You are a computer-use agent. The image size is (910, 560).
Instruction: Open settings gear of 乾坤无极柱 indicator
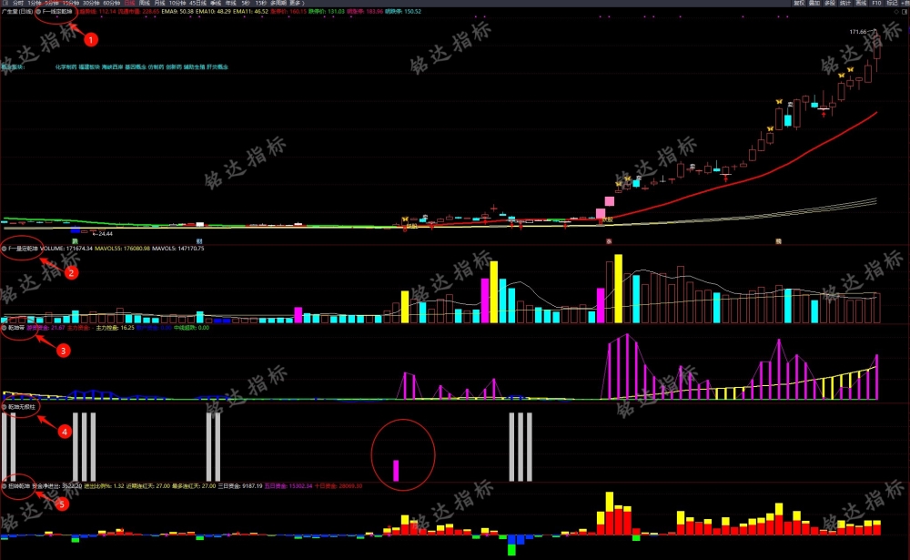pos(4,407)
